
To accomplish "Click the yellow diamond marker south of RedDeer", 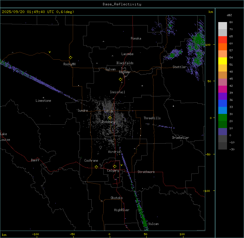I will [x=121, y=79].
